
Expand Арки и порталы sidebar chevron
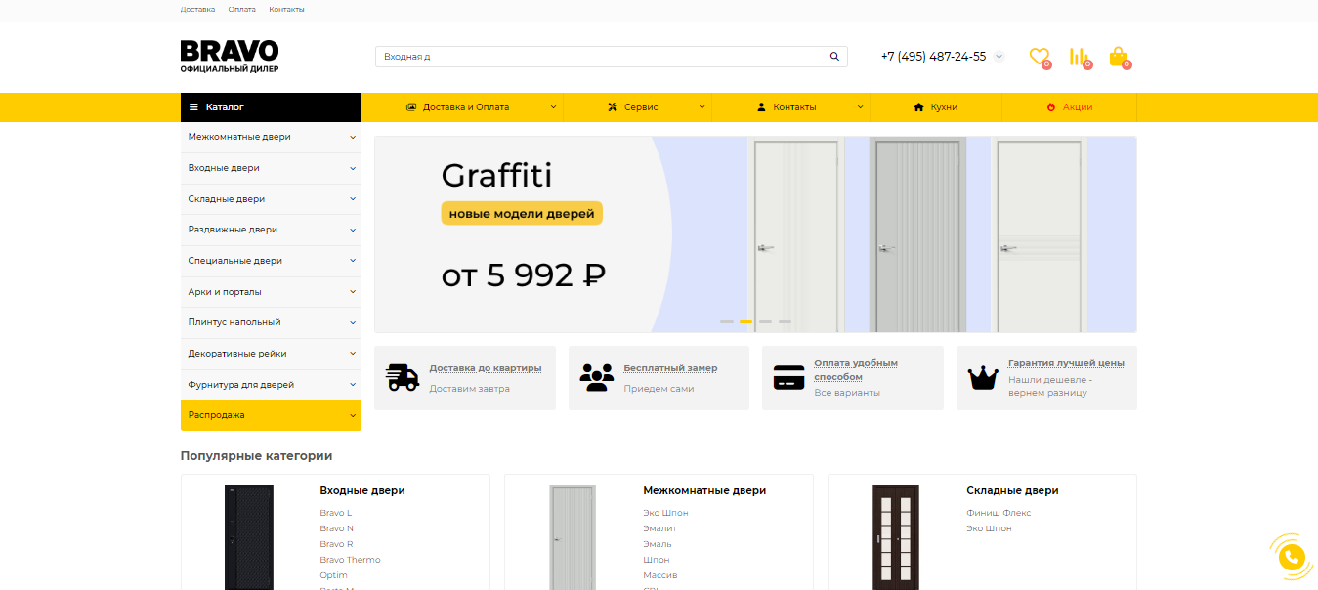coord(353,292)
